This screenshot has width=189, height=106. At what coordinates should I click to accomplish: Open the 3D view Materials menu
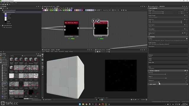(x=48, y=52)
